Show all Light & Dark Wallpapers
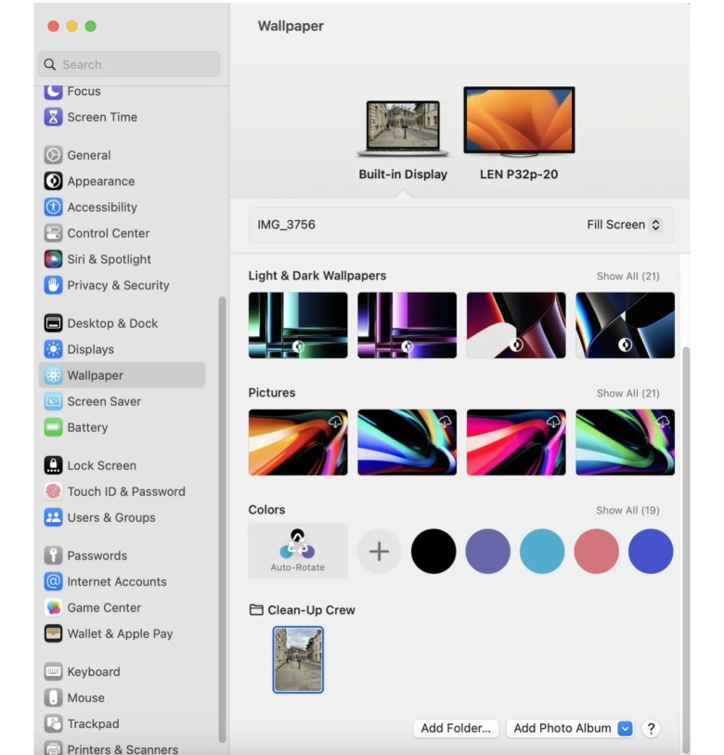Viewport: 724px width, 755px height. (627, 276)
